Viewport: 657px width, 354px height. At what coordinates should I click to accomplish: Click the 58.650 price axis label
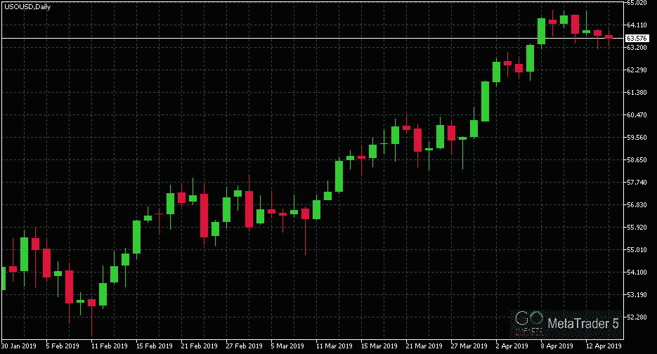click(x=636, y=160)
